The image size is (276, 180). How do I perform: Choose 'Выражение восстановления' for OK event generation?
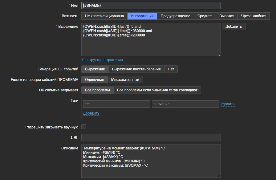[136, 69]
